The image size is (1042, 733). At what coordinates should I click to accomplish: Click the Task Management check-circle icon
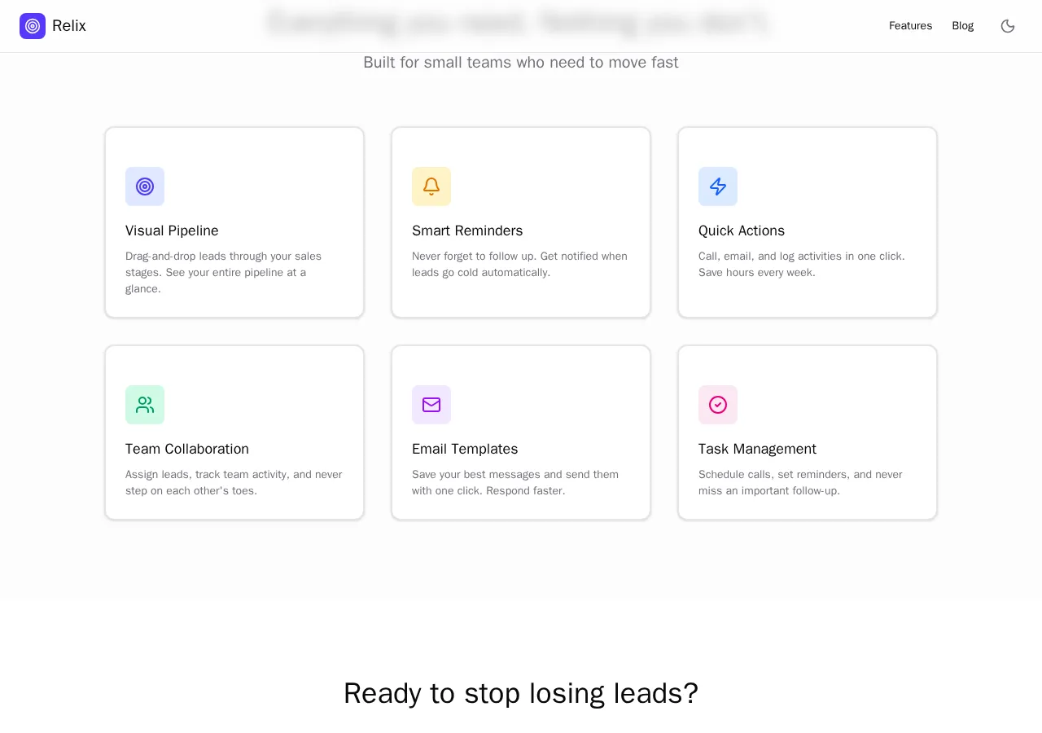(x=718, y=405)
